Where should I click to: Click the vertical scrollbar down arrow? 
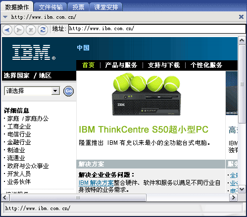242,189
